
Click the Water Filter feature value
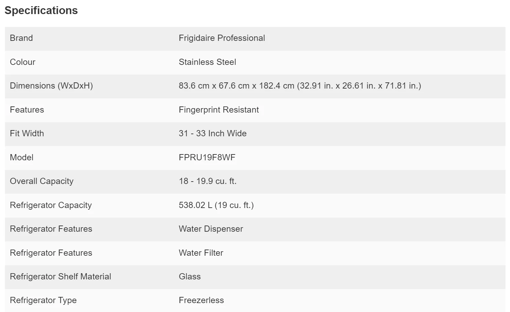[x=201, y=253]
